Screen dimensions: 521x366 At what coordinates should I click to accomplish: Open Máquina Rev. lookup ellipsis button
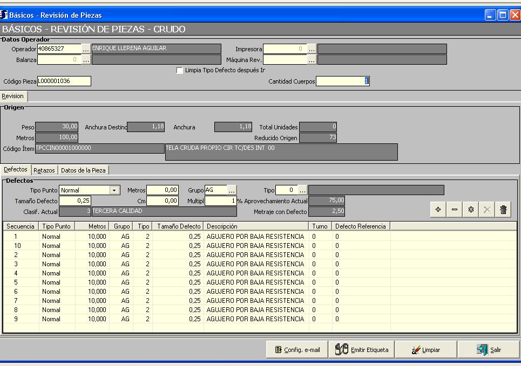312,60
